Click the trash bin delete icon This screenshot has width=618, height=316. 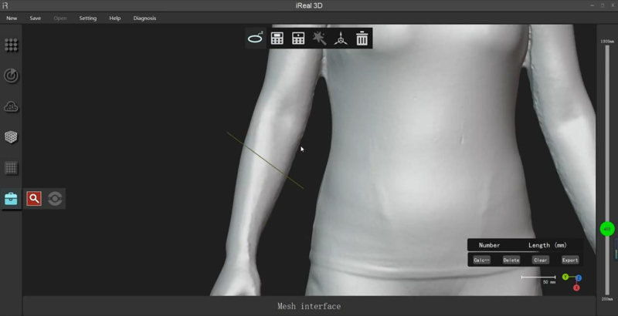[x=362, y=38]
